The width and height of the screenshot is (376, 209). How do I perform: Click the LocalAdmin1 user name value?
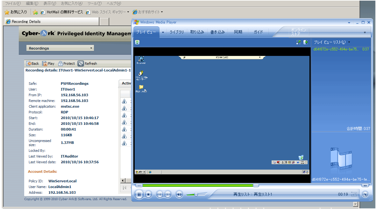(x=60, y=187)
